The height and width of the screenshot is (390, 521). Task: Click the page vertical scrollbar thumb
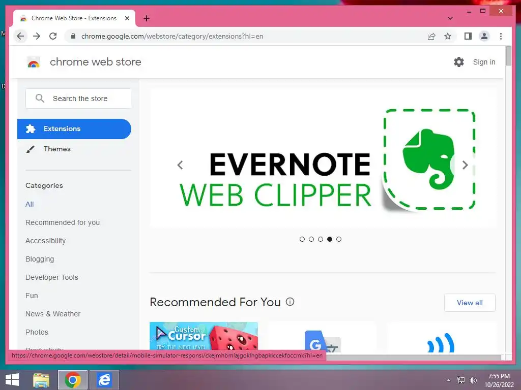pos(508,56)
